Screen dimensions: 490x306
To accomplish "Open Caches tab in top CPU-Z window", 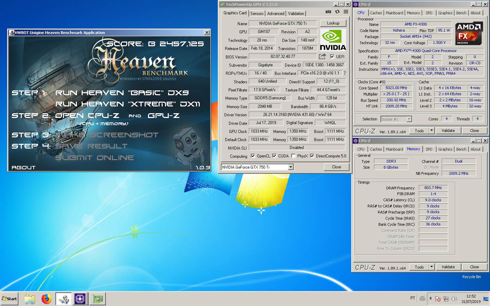I will tap(376, 13).
